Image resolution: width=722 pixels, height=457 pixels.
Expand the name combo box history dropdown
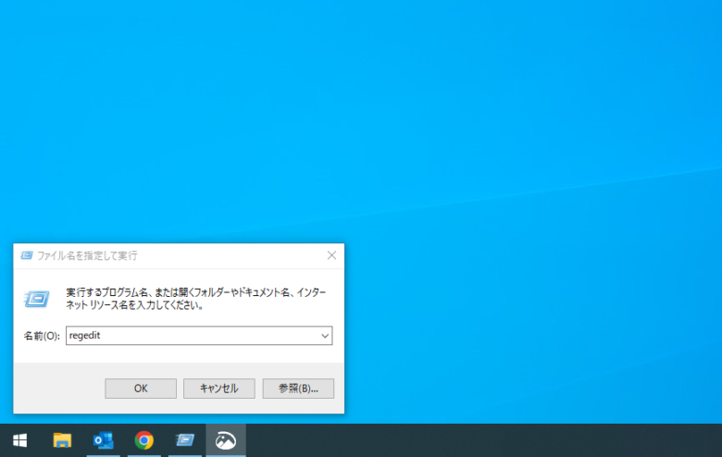(x=325, y=336)
